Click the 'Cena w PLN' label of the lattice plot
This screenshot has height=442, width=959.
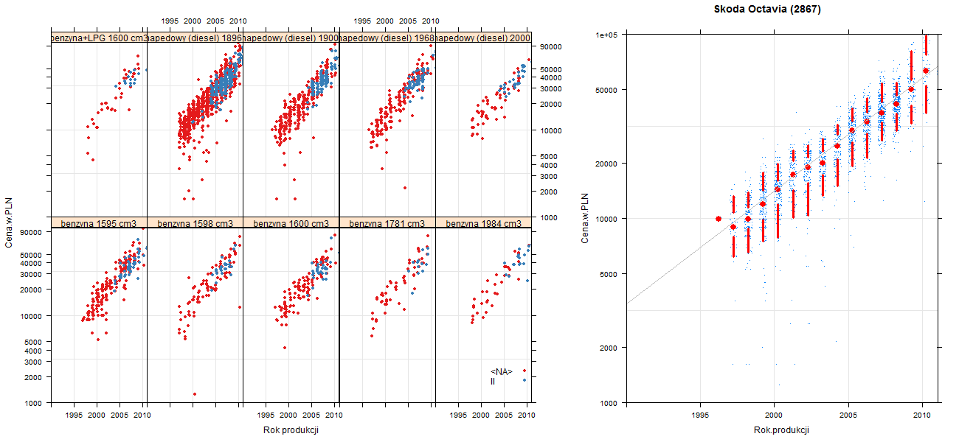pyautogui.click(x=9, y=222)
